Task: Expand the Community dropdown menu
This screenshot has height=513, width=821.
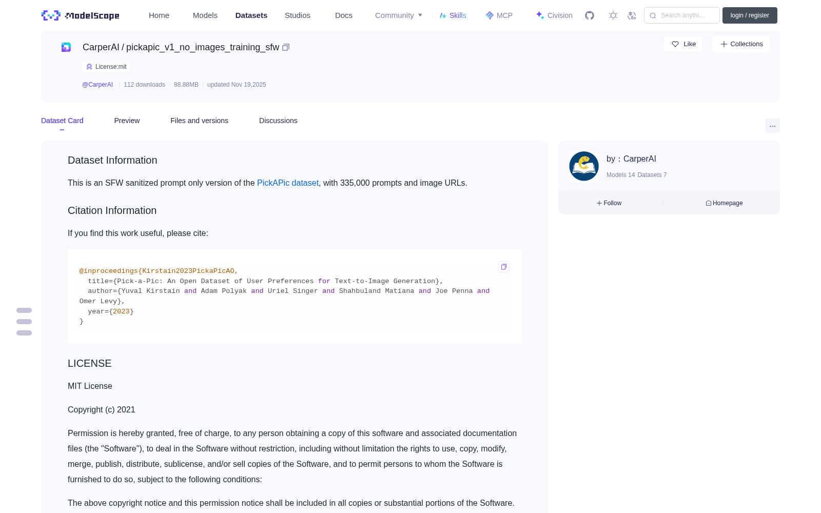Action: click(399, 15)
